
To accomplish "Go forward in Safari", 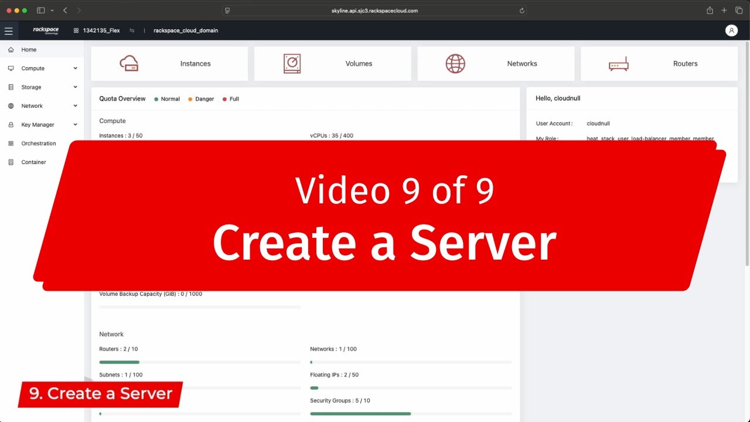I will [79, 11].
